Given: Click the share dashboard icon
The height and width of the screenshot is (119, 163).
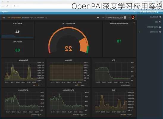Looking at the screenshot, I should pos(103,18).
